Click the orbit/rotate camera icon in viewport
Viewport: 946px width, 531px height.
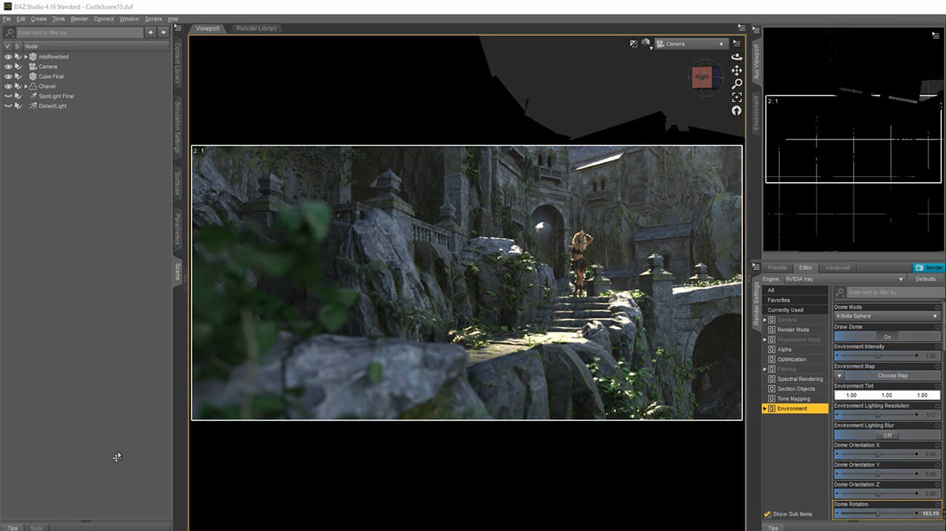pos(736,57)
